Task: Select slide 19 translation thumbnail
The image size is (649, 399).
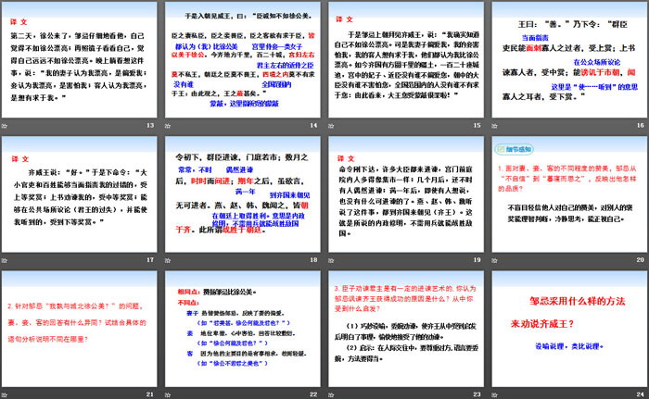Action: pos(406,194)
